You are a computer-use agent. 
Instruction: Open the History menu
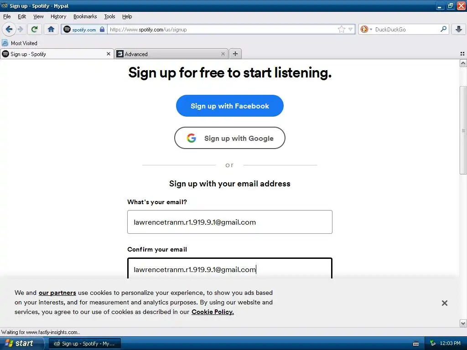[58, 16]
